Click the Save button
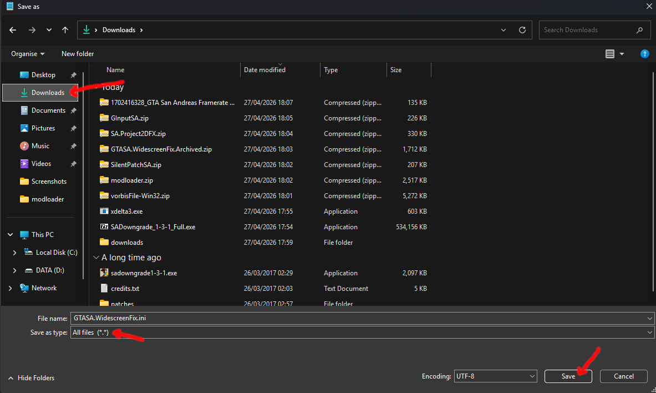656x393 pixels. 568,376
